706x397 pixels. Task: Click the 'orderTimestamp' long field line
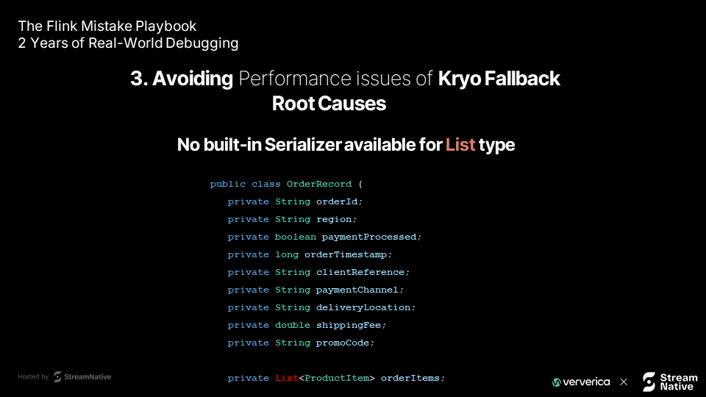tap(310, 254)
